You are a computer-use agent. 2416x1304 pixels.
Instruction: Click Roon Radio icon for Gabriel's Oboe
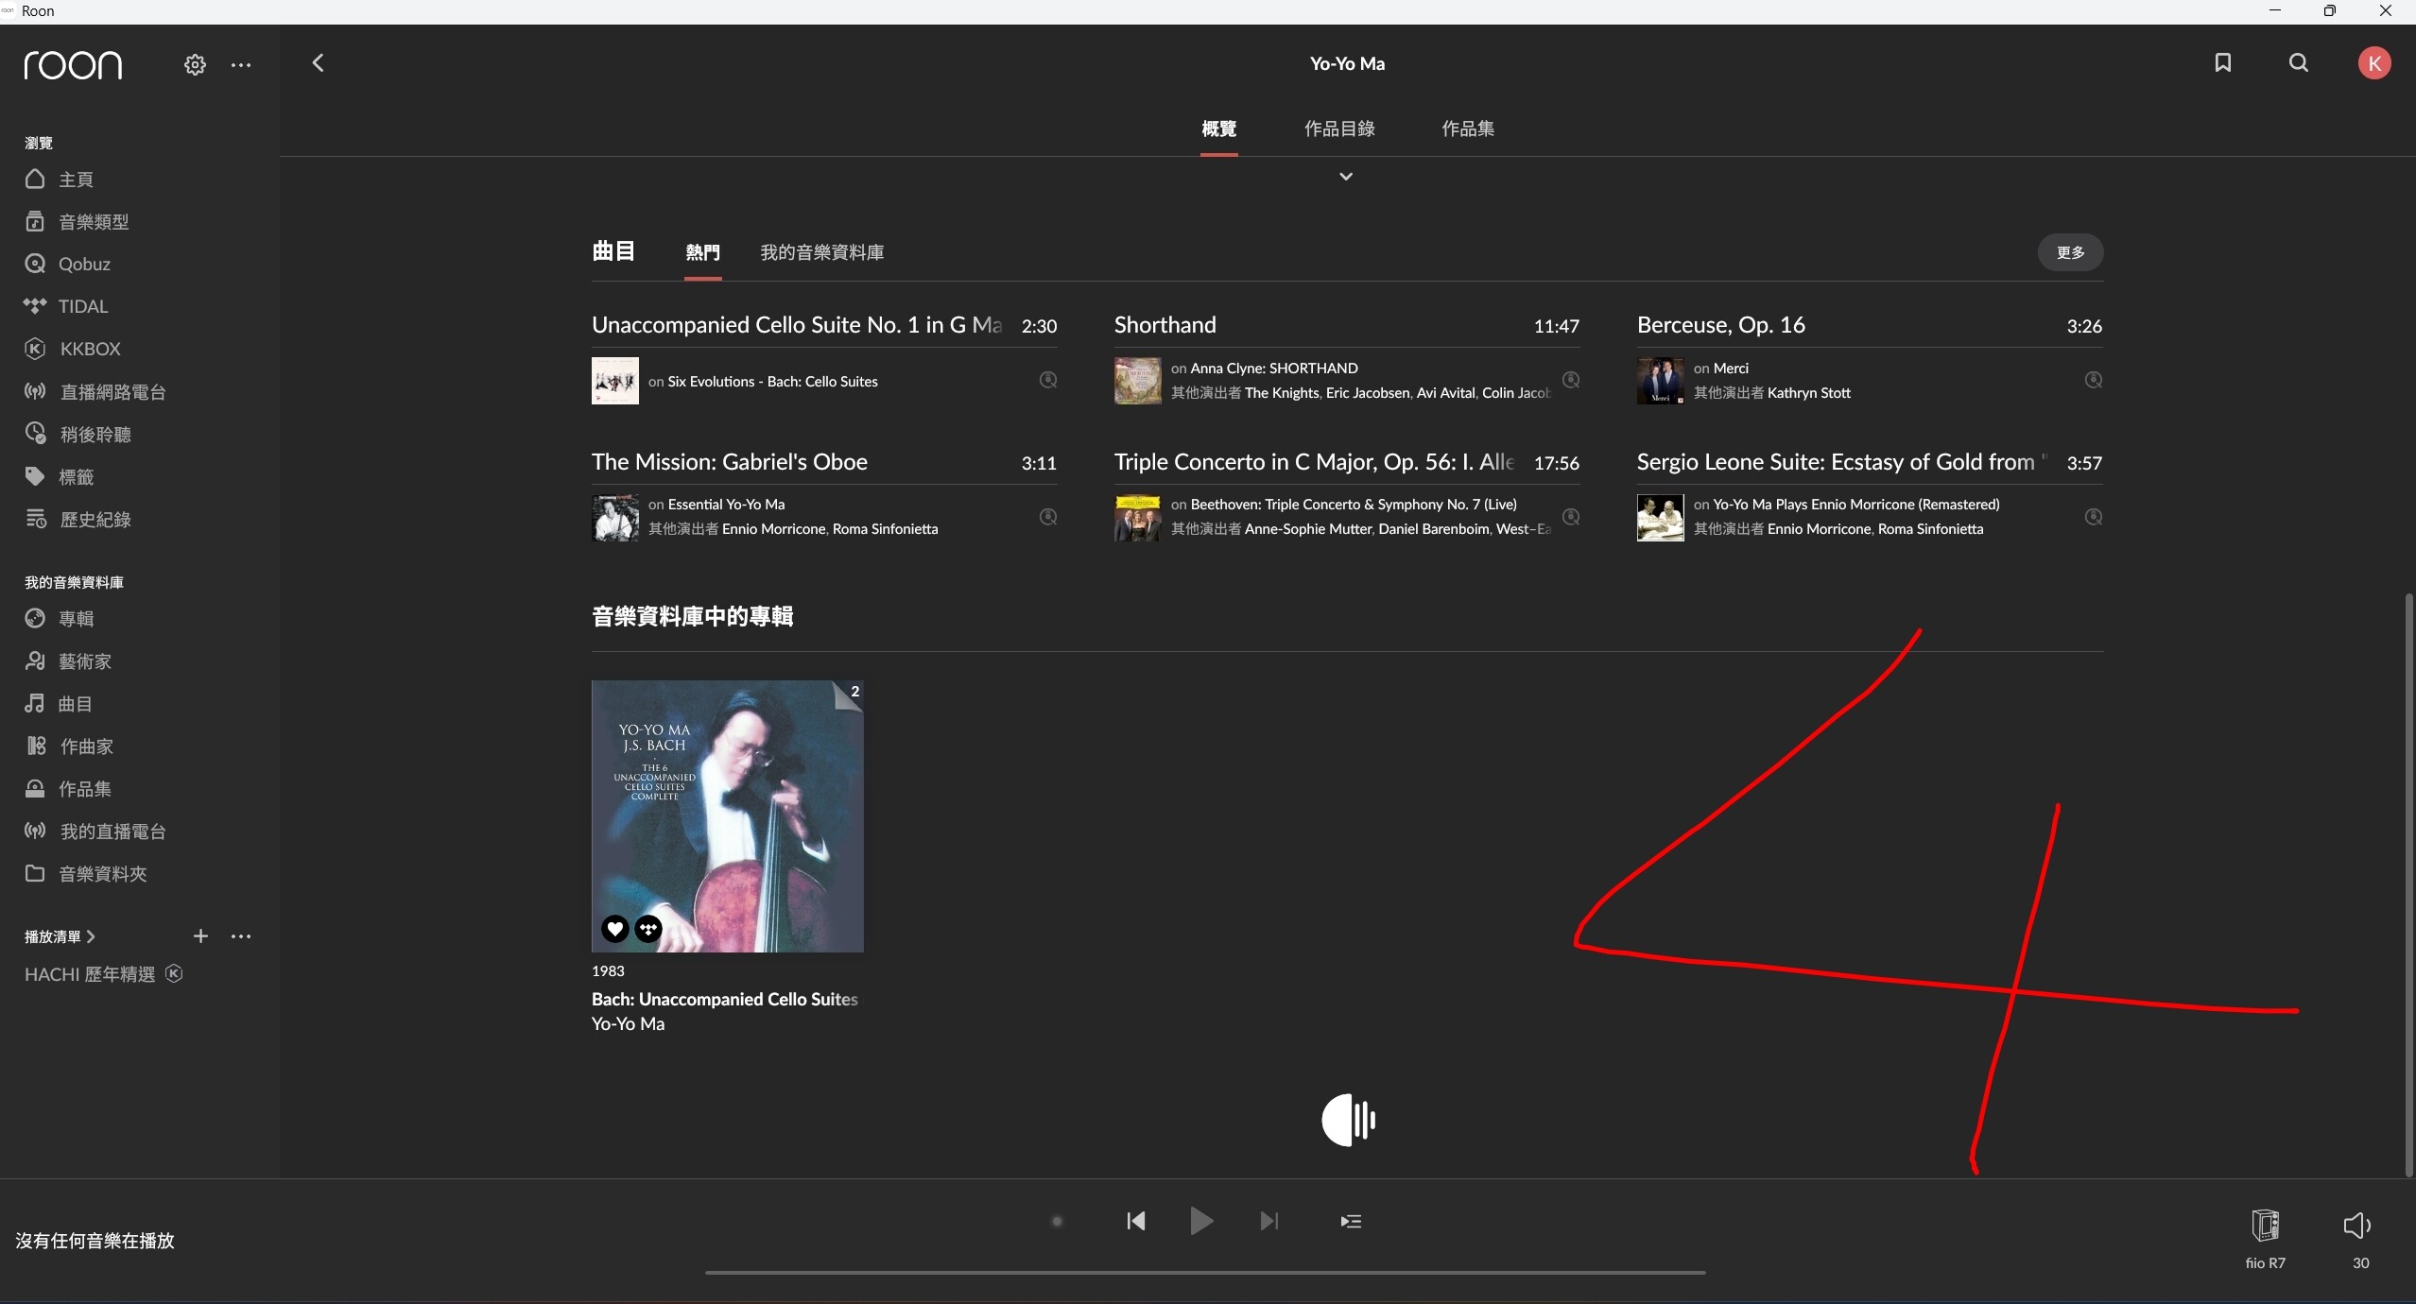click(1048, 517)
